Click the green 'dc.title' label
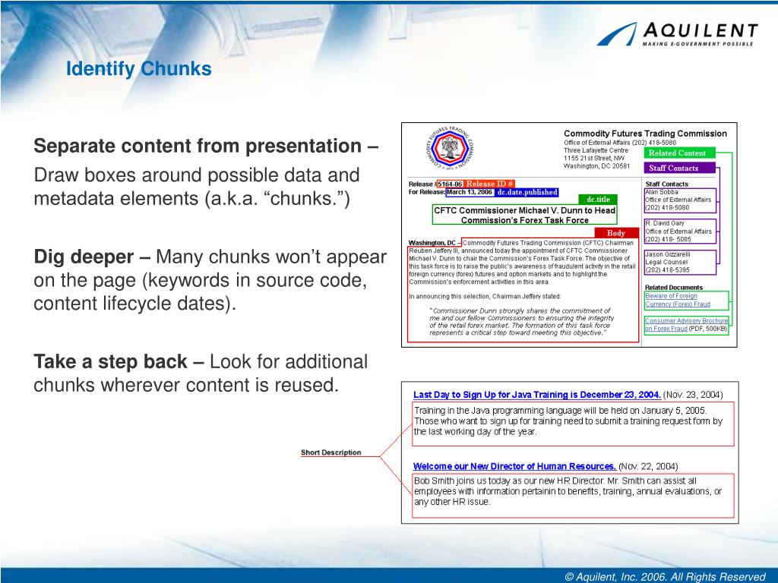The height and width of the screenshot is (583, 778). 598,200
